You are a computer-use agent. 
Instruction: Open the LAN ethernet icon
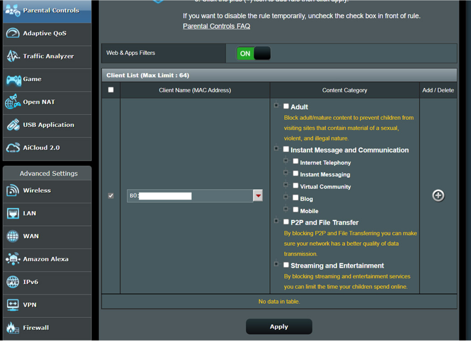tap(13, 213)
